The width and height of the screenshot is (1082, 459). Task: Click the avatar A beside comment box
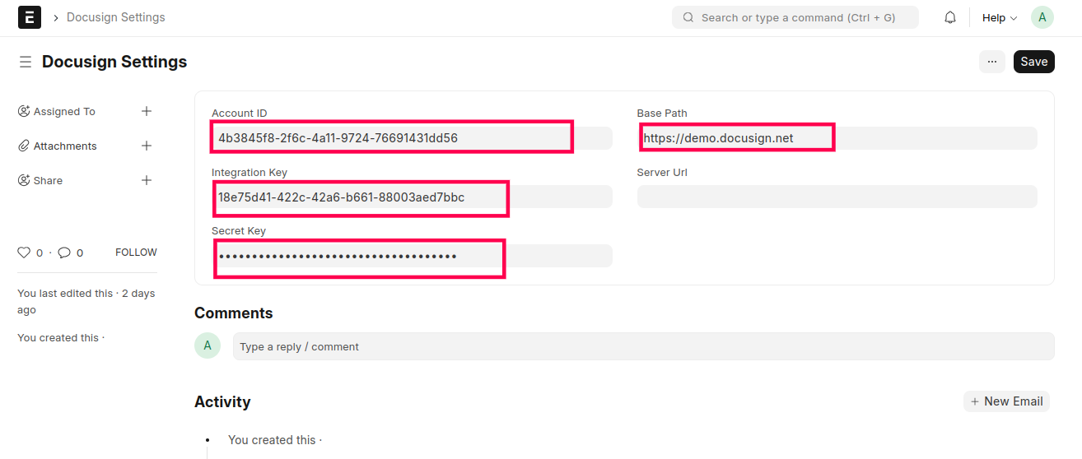pos(208,345)
